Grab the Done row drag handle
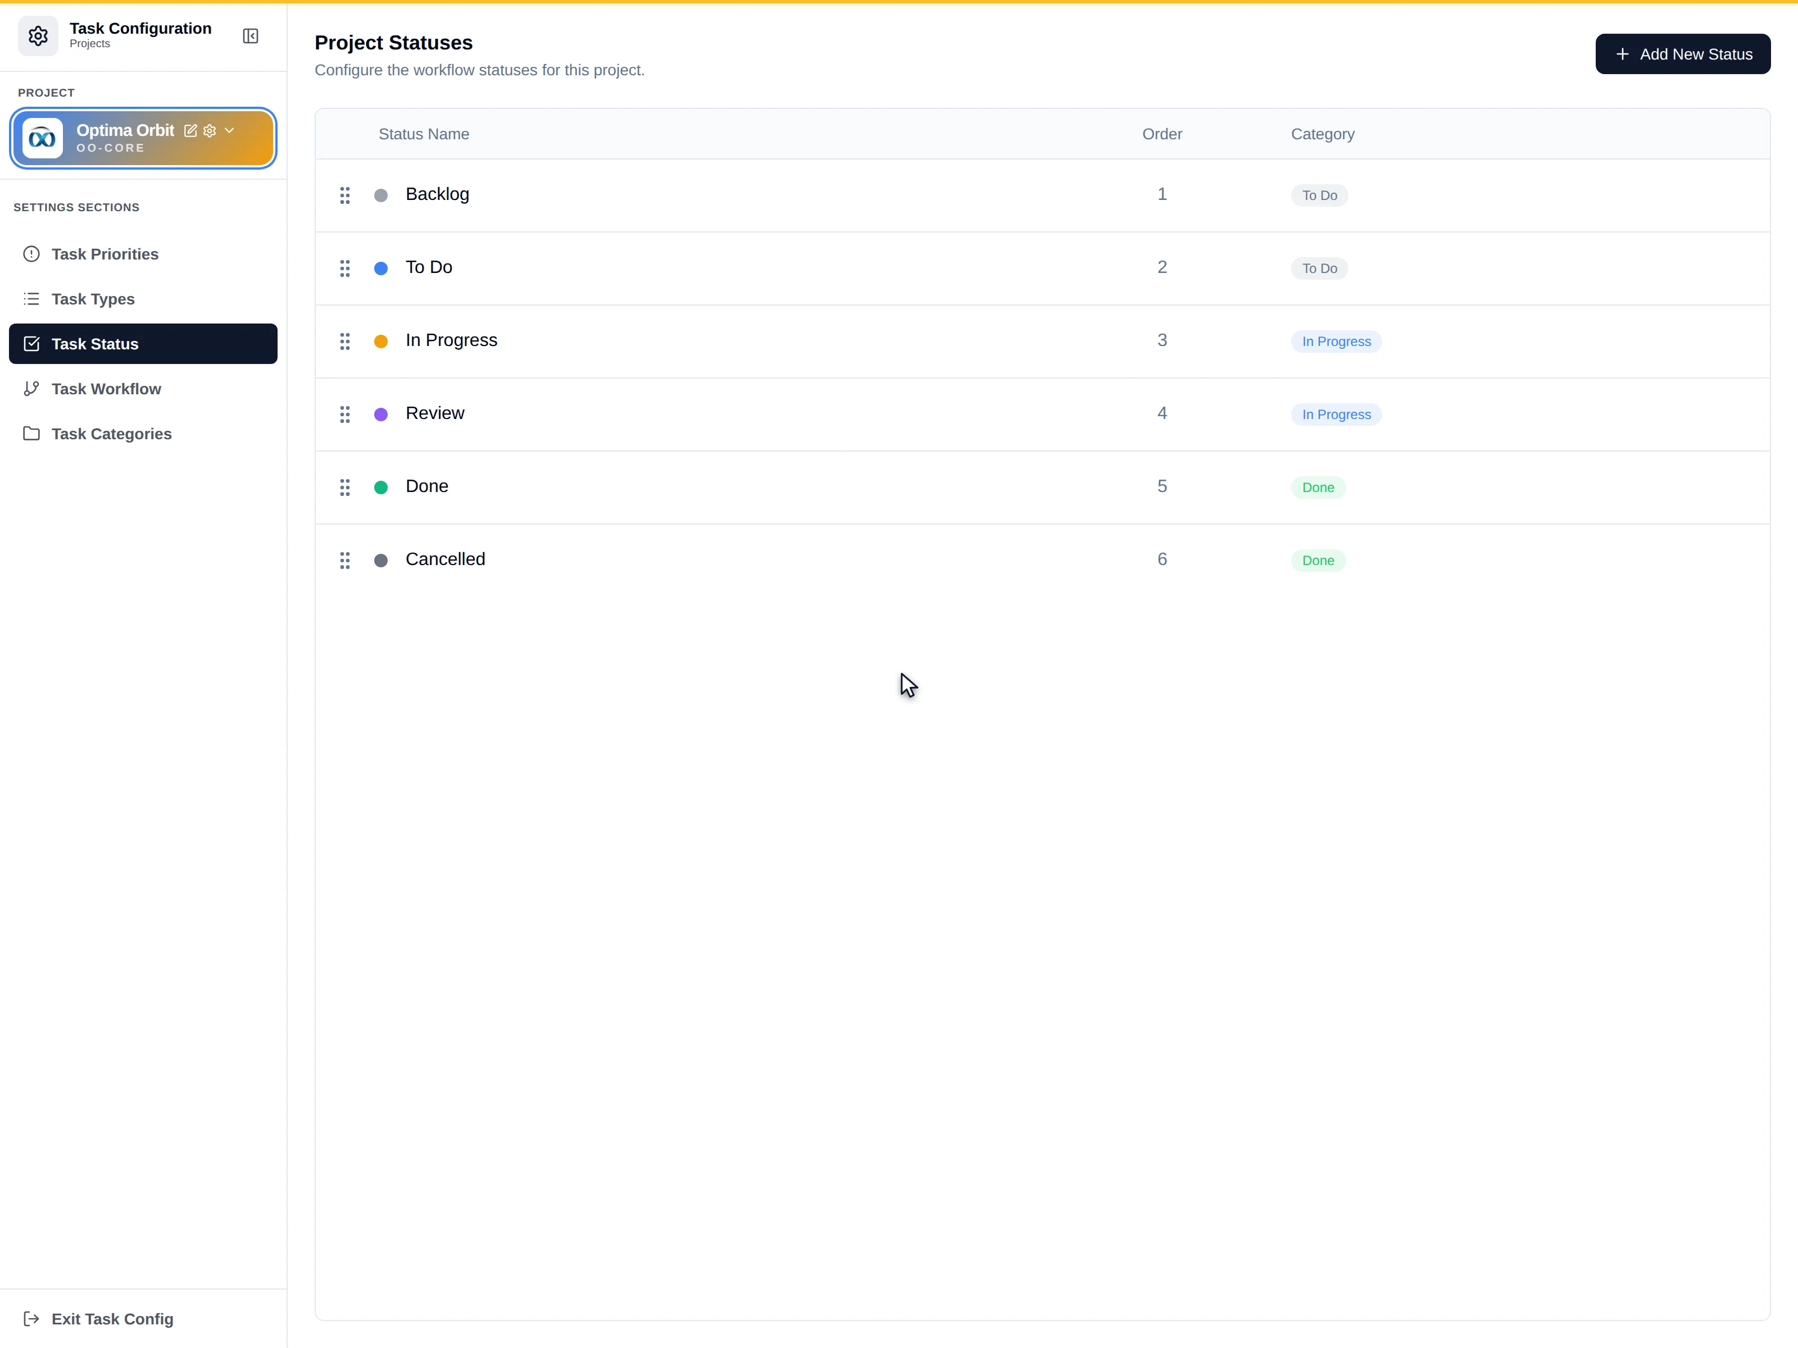The height and width of the screenshot is (1348, 1798). click(x=344, y=488)
